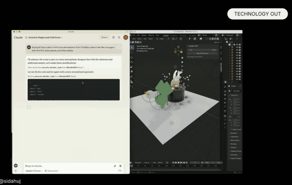Open chat settings sliders icon in Claude
This screenshot has height=185, width=292.
119,37
